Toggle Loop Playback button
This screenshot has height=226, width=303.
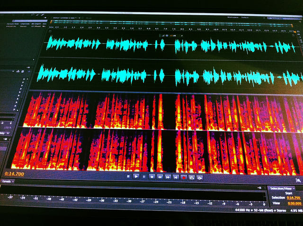tap(192, 177)
